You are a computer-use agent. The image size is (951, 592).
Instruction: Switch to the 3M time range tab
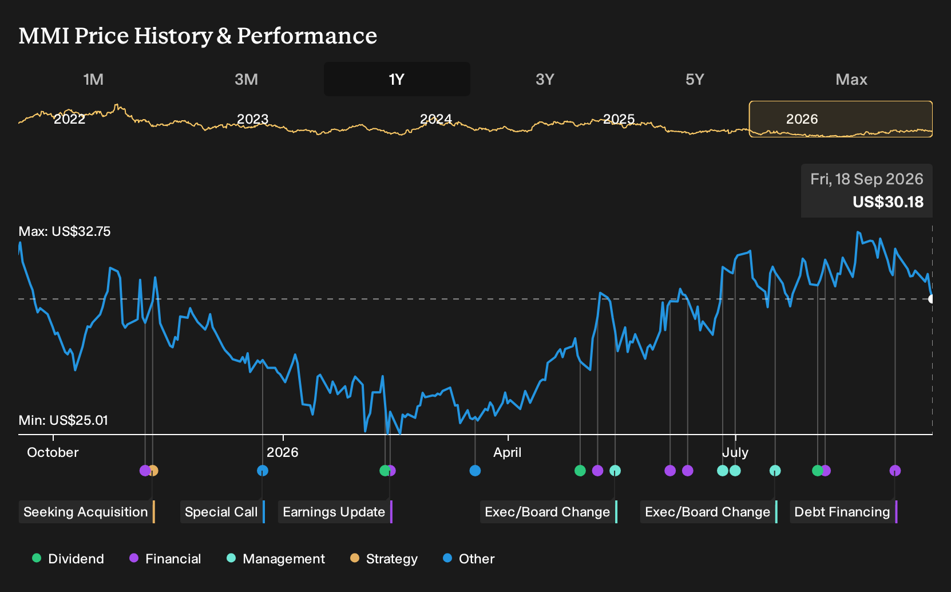[x=246, y=79]
